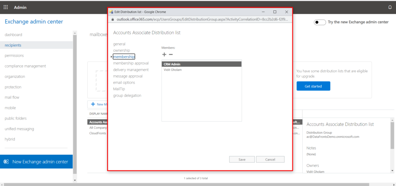Open the ownership section
Screen dimensions: 396x186
pos(121,51)
